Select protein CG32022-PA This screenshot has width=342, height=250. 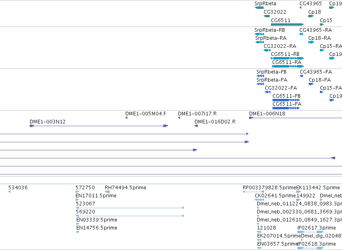[x=281, y=88]
